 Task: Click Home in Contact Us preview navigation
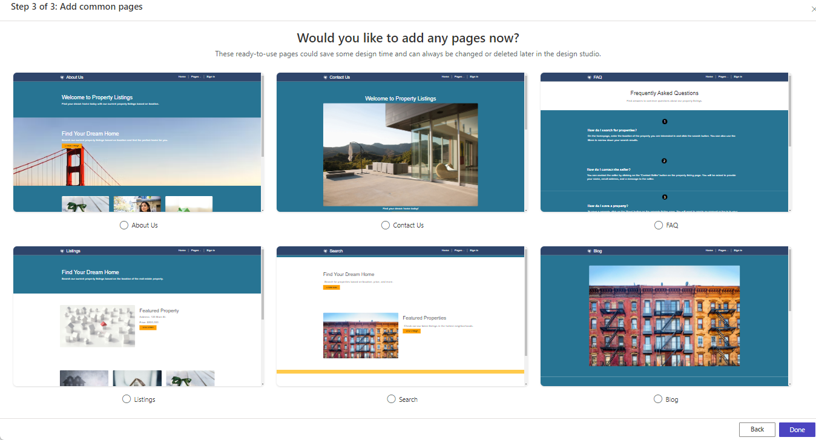(x=446, y=77)
